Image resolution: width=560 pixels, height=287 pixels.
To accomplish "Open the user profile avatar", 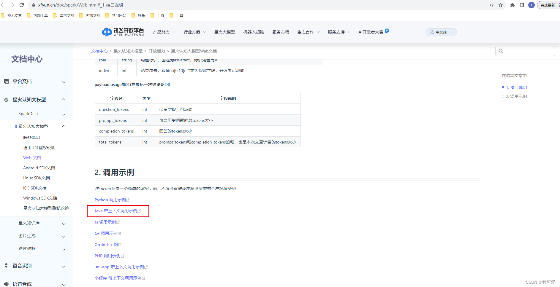I will coord(531,5).
